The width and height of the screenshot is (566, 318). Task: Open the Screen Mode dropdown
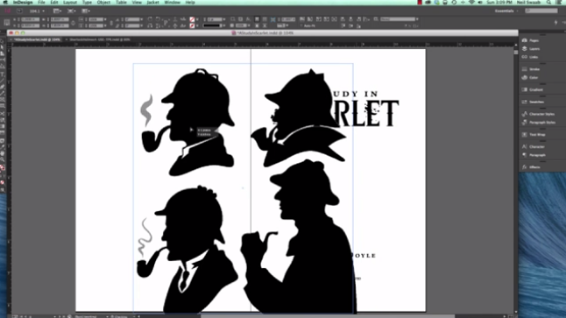coord(72,11)
